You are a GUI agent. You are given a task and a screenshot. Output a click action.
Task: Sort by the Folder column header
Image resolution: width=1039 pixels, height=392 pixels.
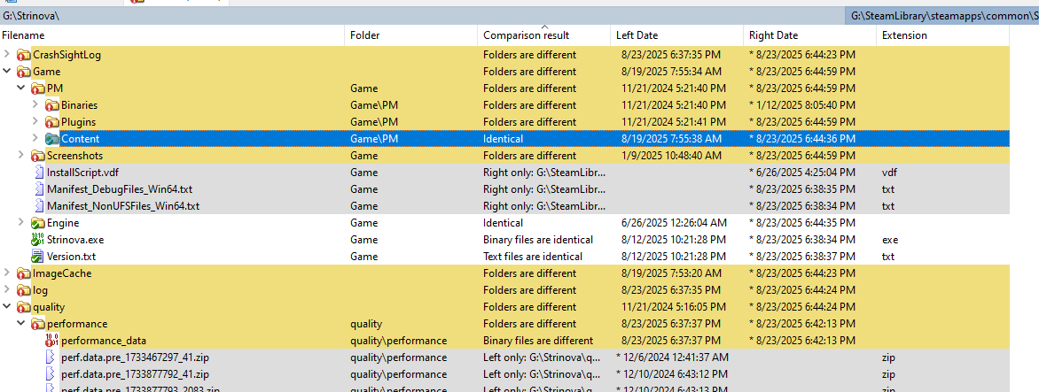411,35
